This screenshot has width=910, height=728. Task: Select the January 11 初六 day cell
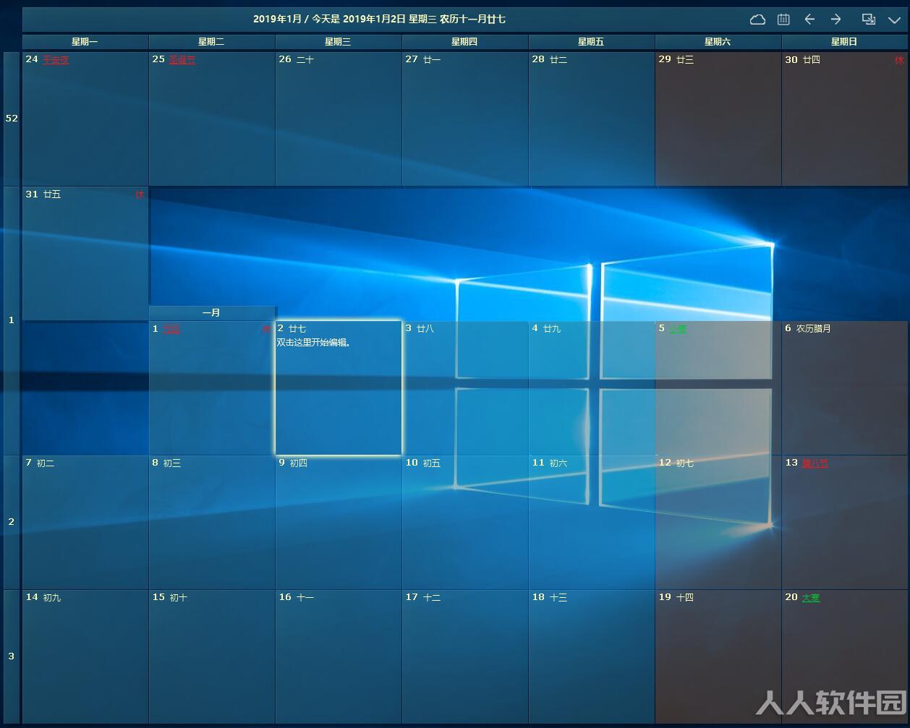point(592,522)
